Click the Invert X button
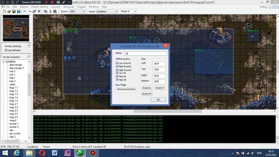Viewport: 279px width, 157px height. [x=147, y=88]
